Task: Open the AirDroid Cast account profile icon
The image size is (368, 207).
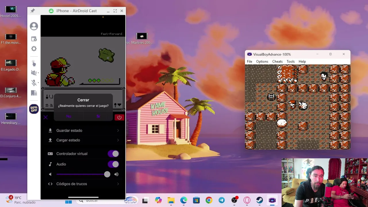Action: [34, 26]
